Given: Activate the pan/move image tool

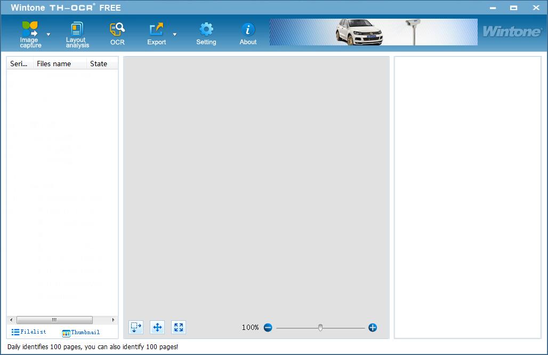Looking at the screenshot, I should [157, 327].
